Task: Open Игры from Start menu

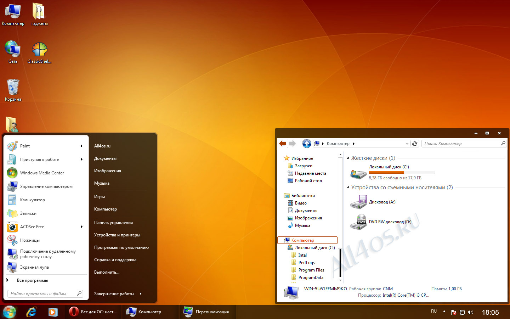Action: pyautogui.click(x=100, y=197)
